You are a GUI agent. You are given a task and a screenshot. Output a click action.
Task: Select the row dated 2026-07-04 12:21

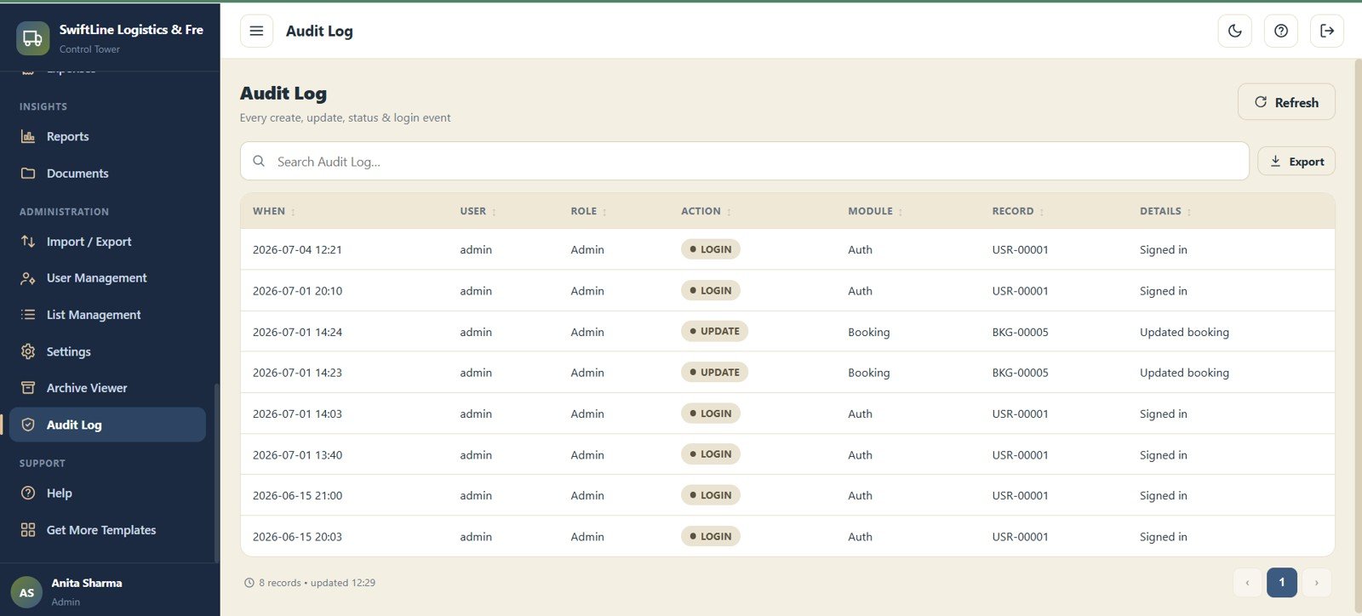point(787,249)
